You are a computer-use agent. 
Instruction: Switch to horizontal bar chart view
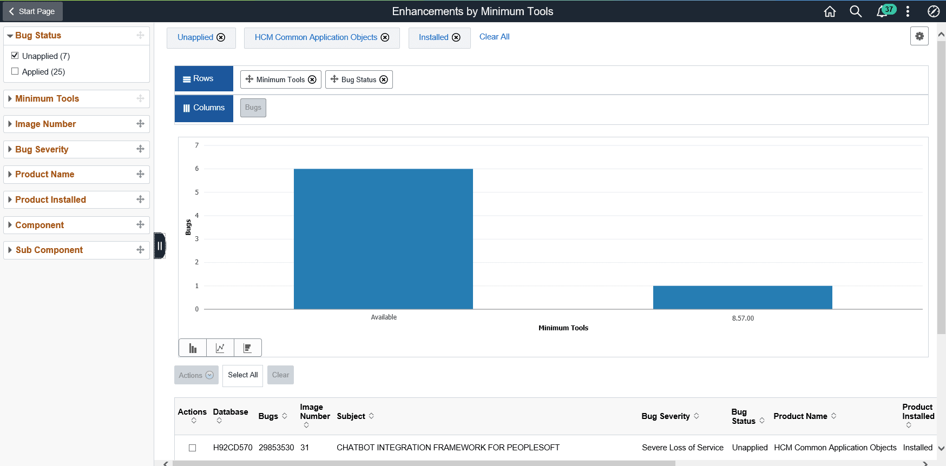248,348
